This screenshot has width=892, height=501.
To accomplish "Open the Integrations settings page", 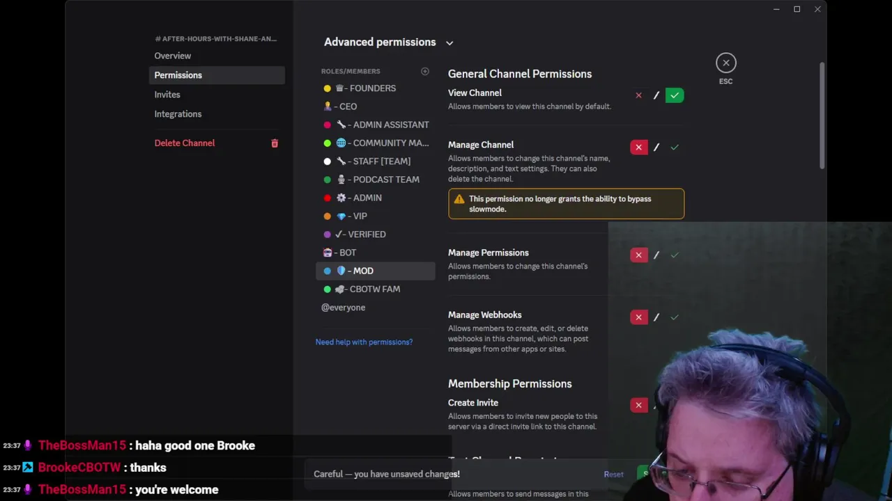I will click(x=217, y=114).
